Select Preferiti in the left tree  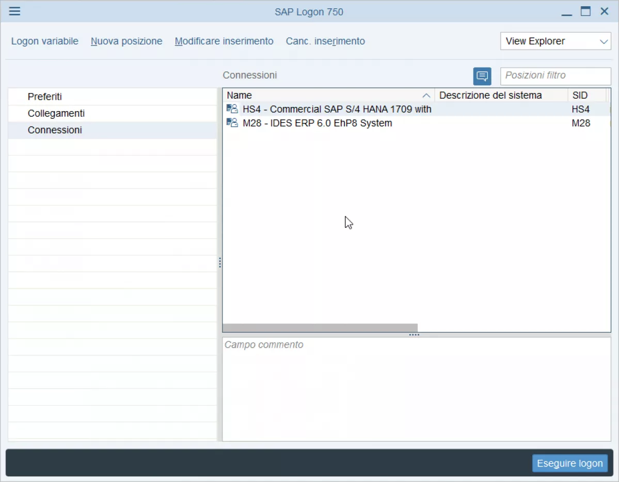[x=112, y=97]
